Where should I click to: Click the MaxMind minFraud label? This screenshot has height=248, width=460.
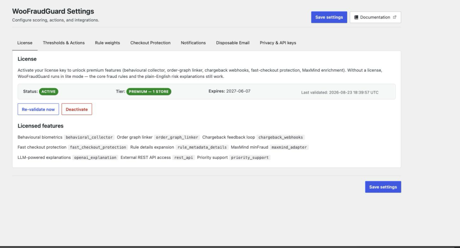point(249,147)
